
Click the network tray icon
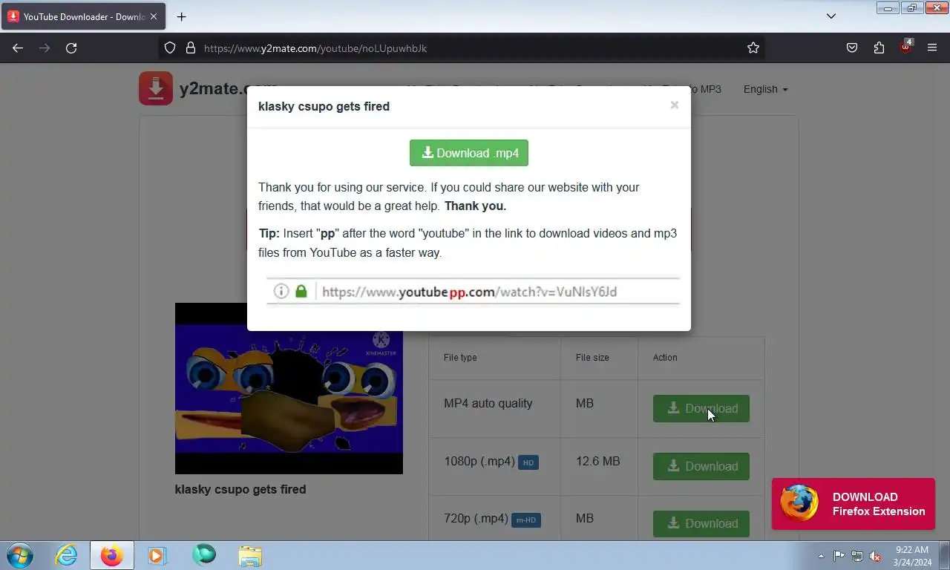(x=857, y=556)
